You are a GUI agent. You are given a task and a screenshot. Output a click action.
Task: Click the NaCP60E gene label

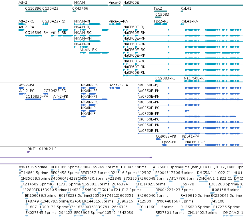(131, 3)
